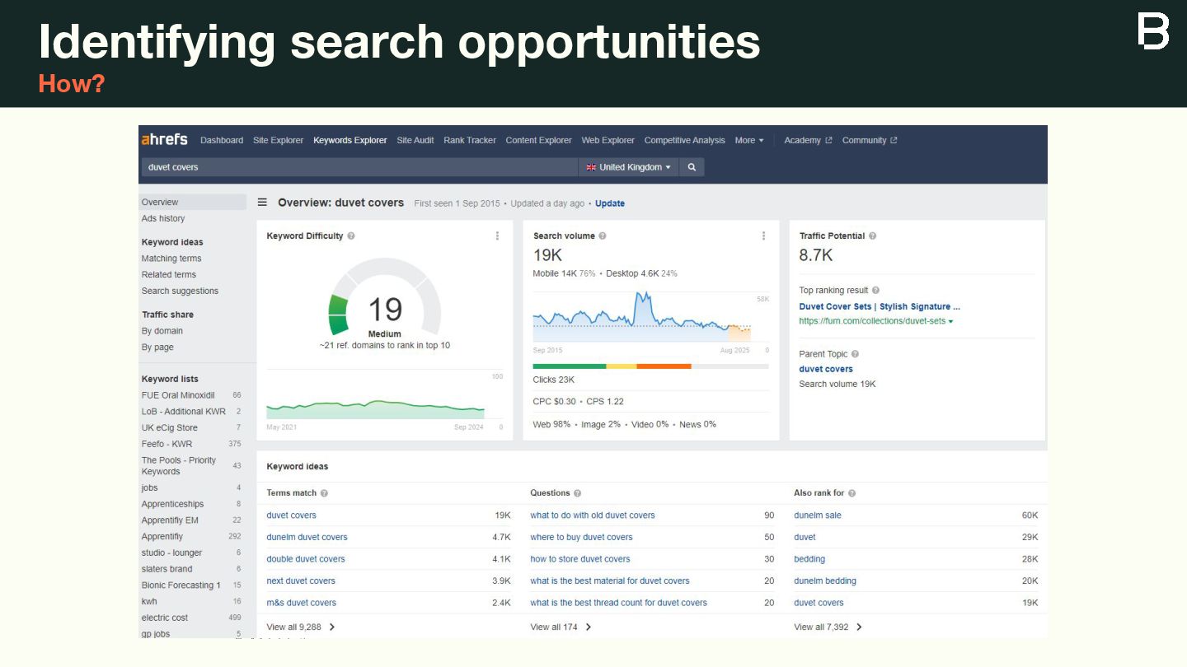Open dunelm bedding keyword
This screenshot has width=1187, height=667.
[x=825, y=581]
